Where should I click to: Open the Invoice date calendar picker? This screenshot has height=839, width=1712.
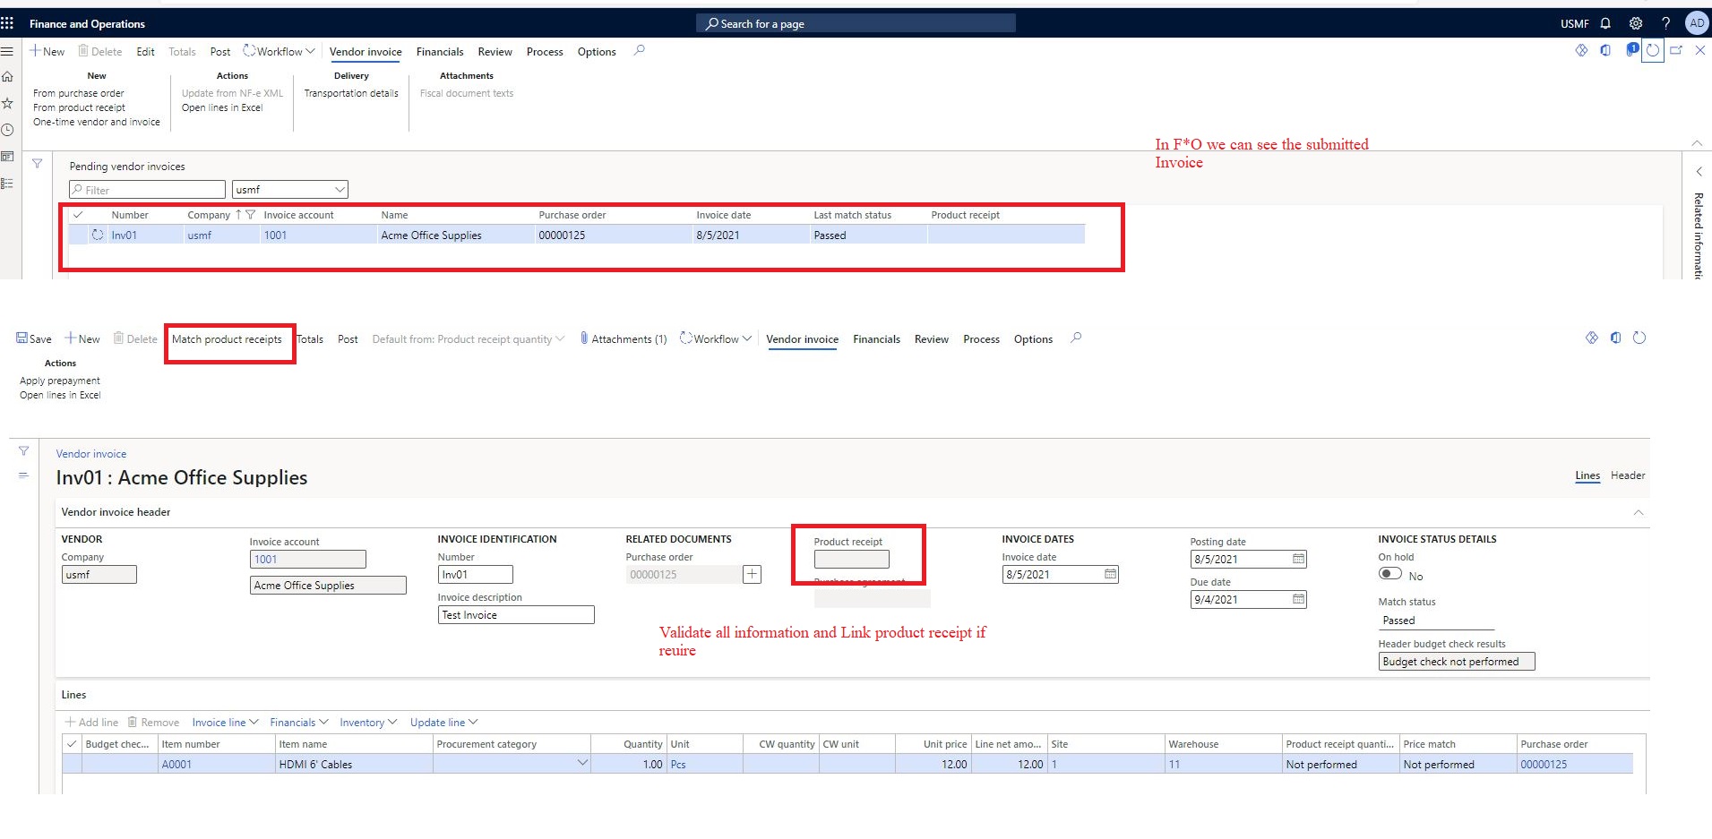coord(1111,574)
